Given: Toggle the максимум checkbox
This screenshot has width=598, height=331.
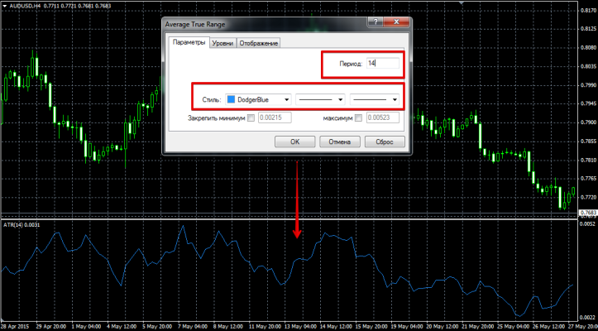Looking at the screenshot, I should pyautogui.click(x=359, y=118).
